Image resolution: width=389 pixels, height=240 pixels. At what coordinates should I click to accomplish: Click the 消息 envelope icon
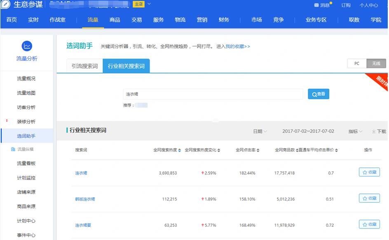click(316, 5)
